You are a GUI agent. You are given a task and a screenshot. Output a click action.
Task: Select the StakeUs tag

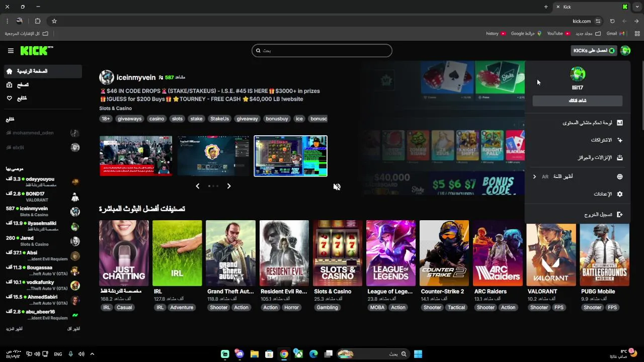[219, 119]
